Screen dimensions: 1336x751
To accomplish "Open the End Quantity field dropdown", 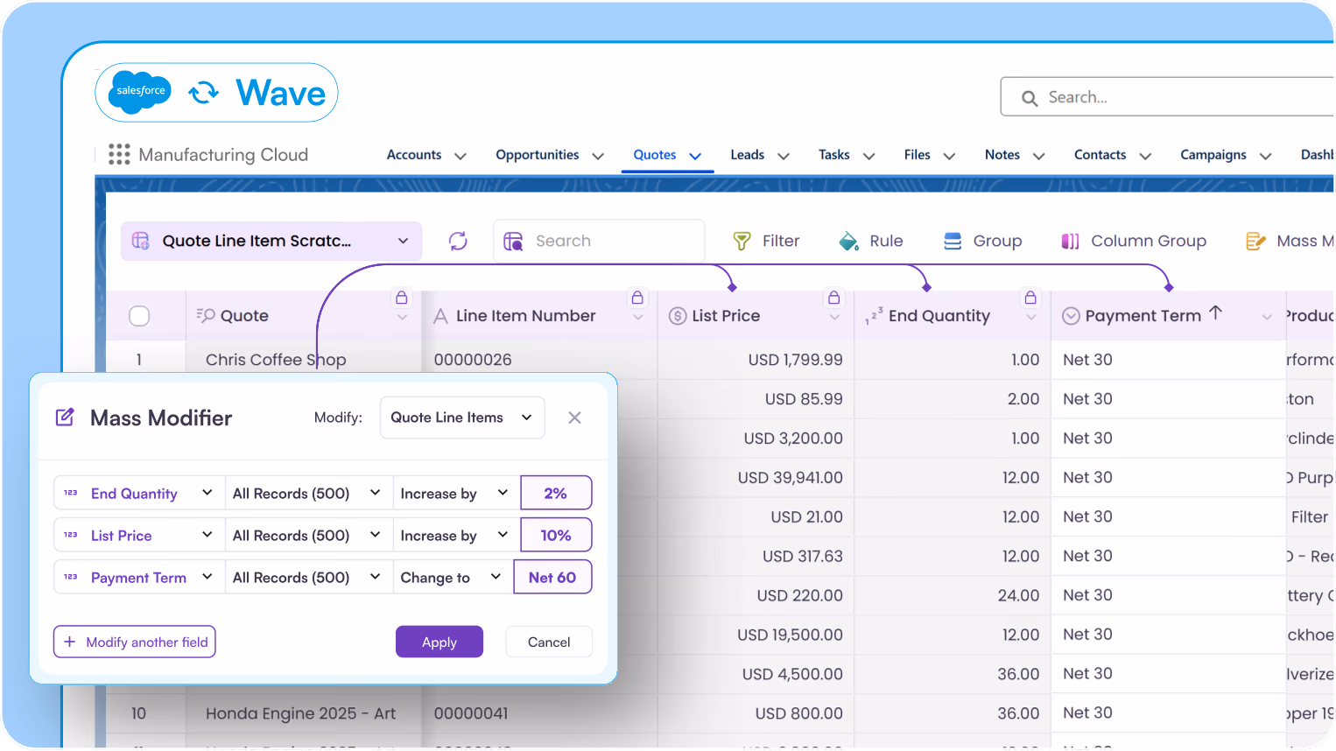I will 139,493.
